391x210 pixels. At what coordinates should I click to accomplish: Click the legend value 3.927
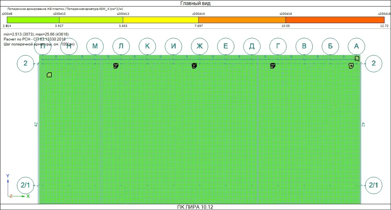tap(59, 26)
